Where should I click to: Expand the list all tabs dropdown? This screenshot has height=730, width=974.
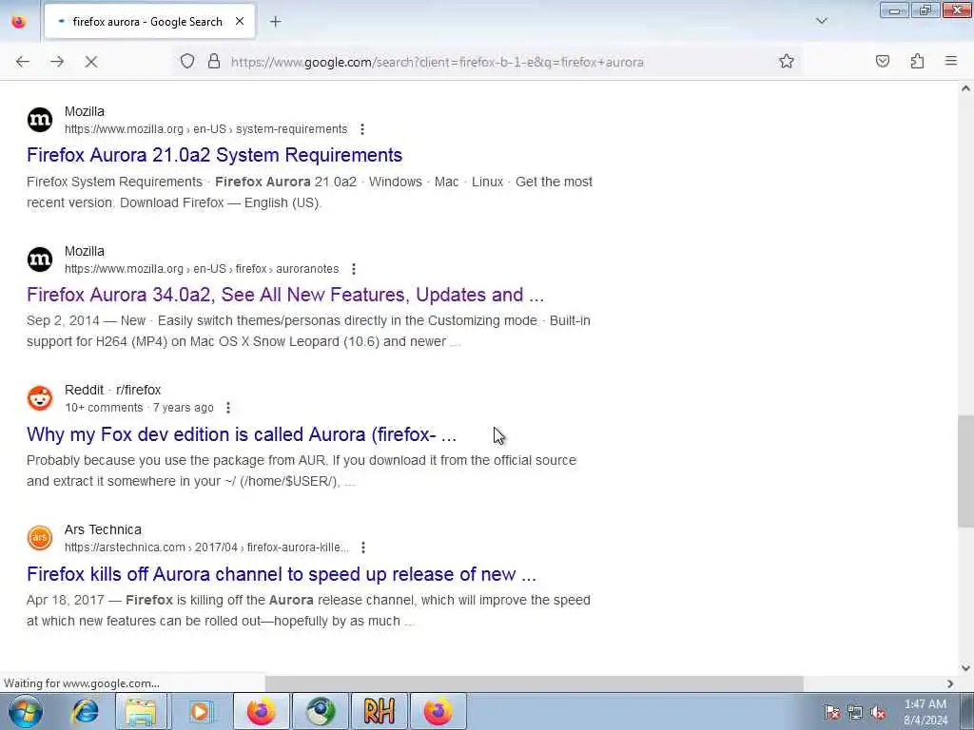pyautogui.click(x=821, y=21)
